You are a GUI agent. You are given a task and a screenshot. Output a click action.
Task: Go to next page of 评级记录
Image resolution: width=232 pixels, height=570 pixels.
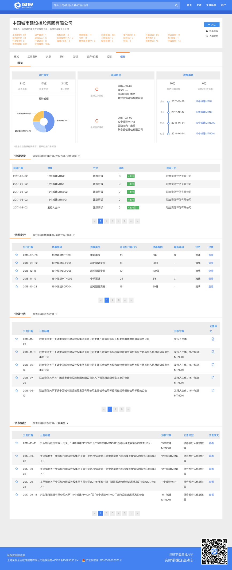point(137,221)
